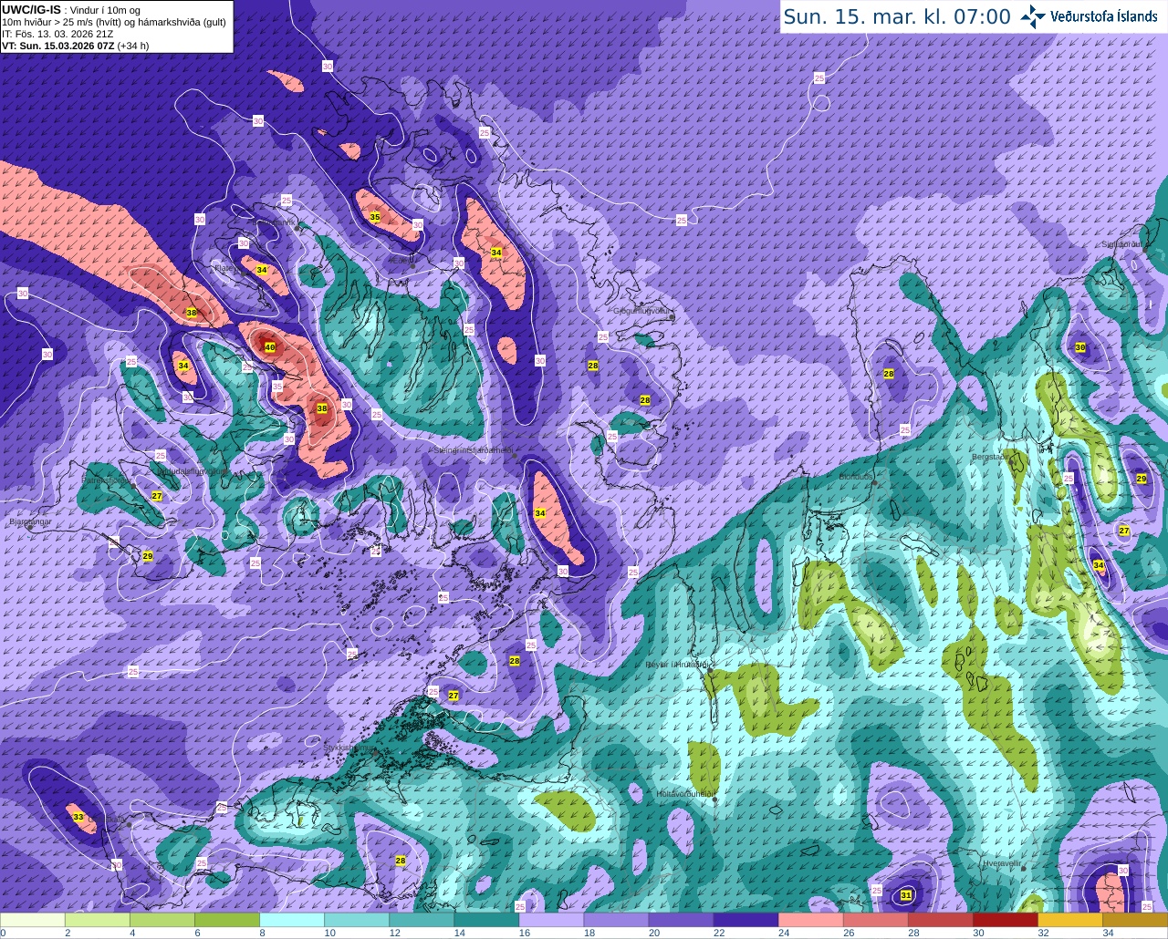
Task: Click the 28 gust label north of Blönduós
Action: click(888, 374)
